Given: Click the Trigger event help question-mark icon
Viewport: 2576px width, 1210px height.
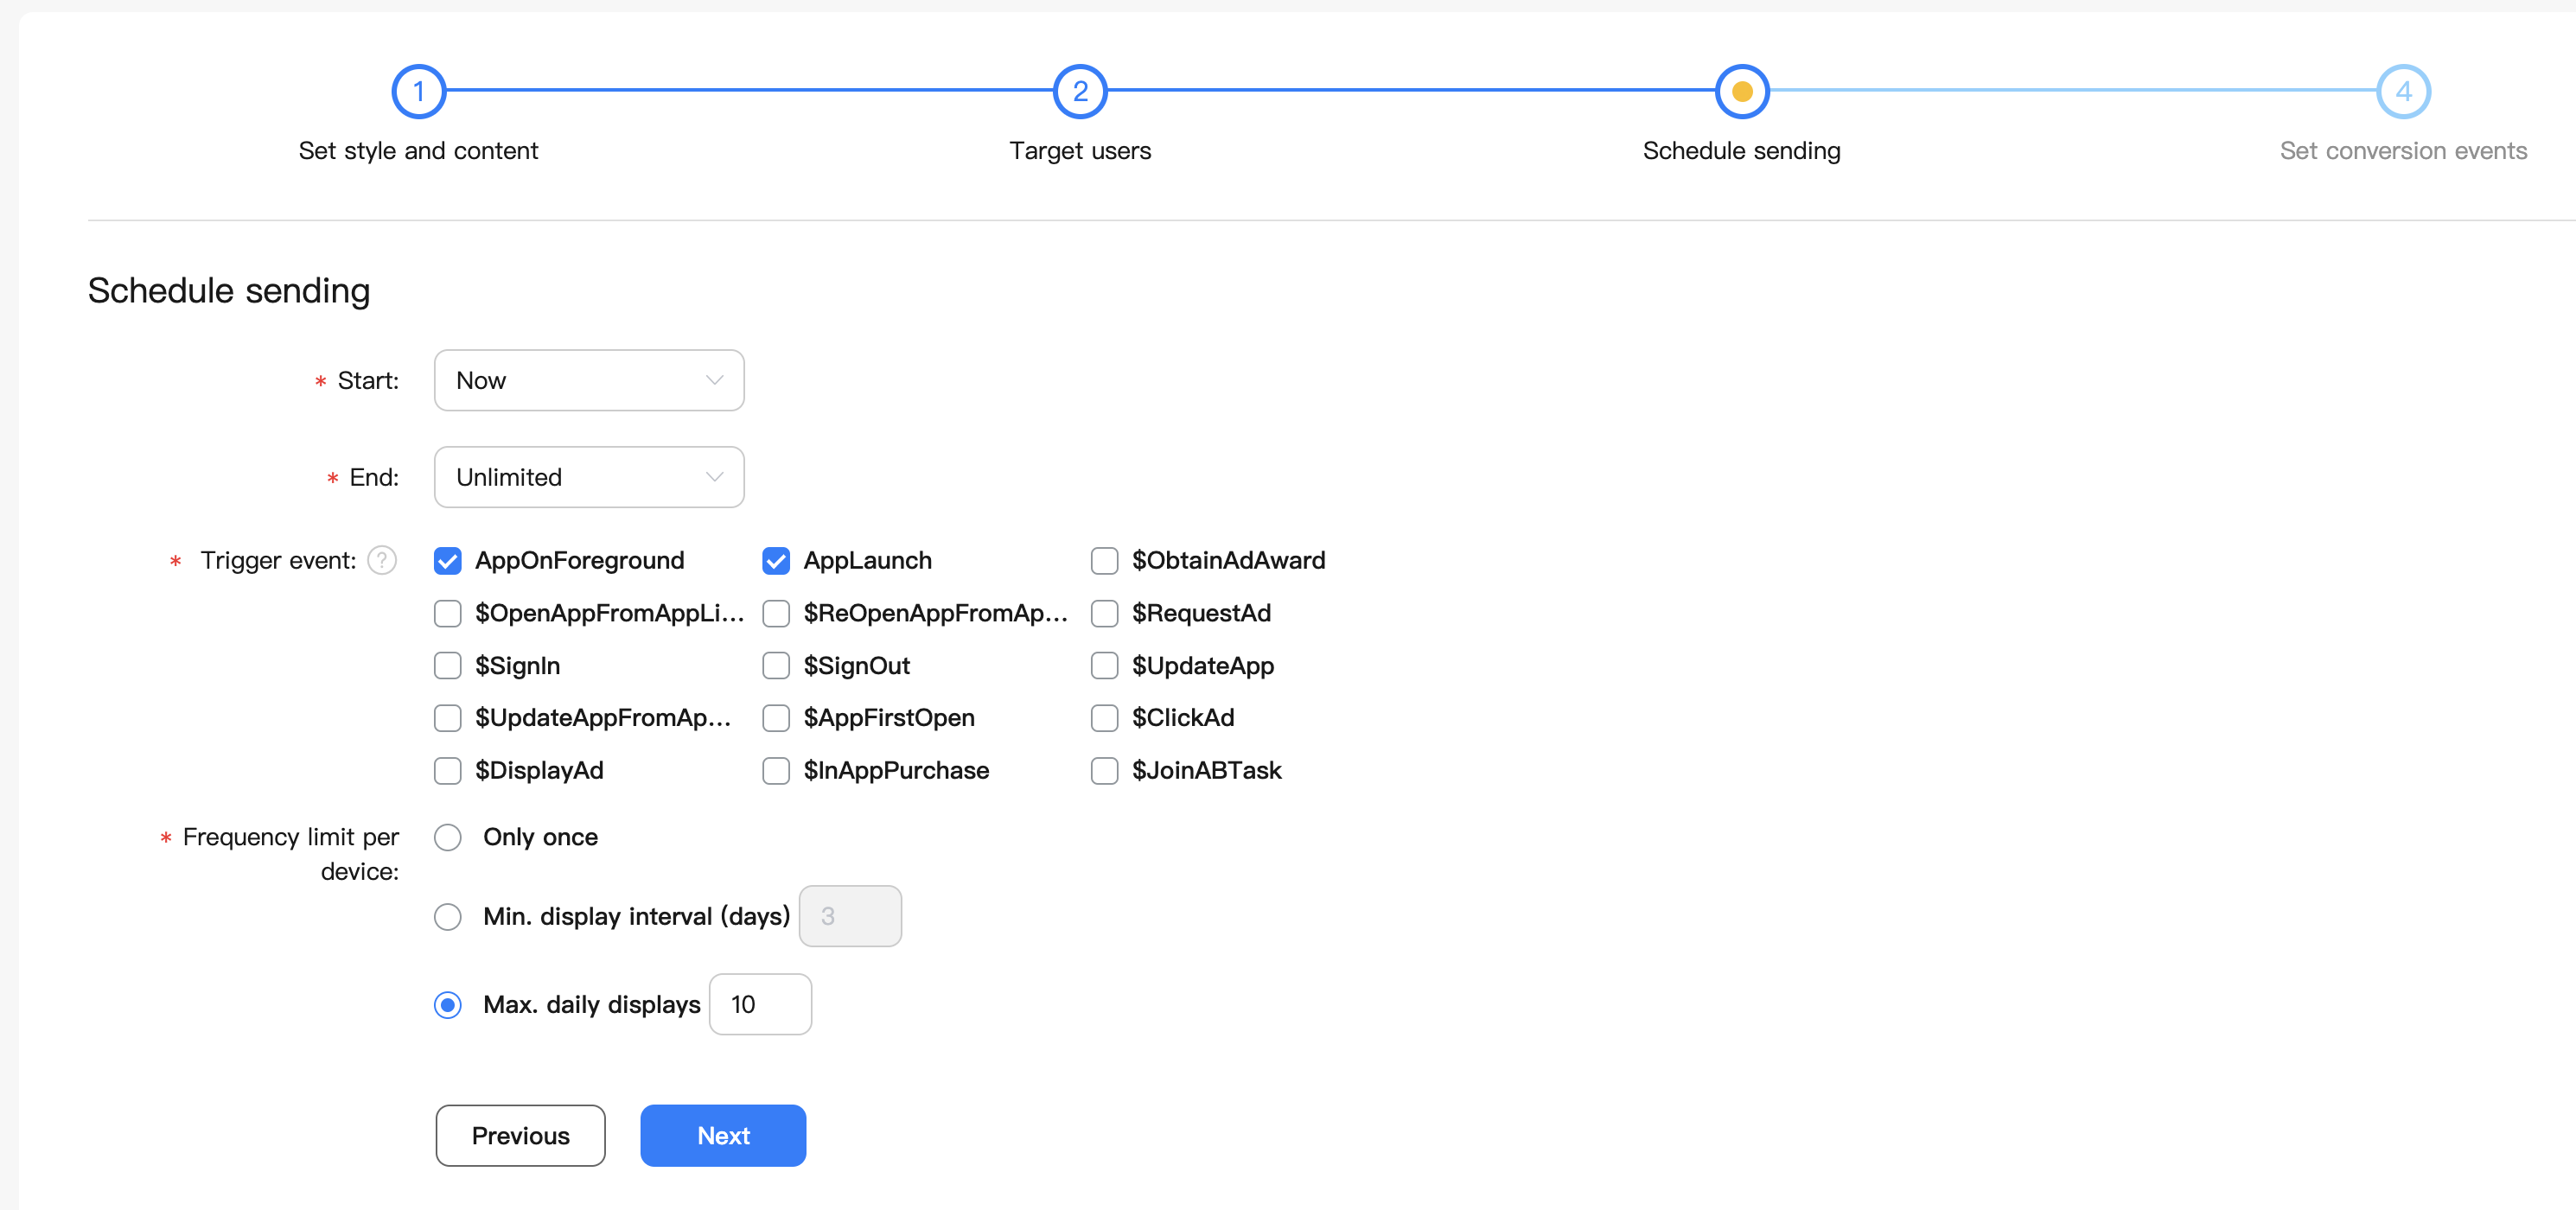Looking at the screenshot, I should [382, 560].
